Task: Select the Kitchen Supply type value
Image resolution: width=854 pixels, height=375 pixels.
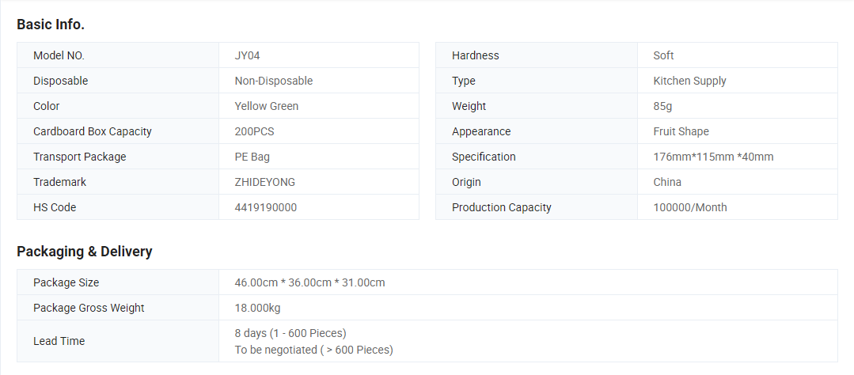Action: pos(689,81)
